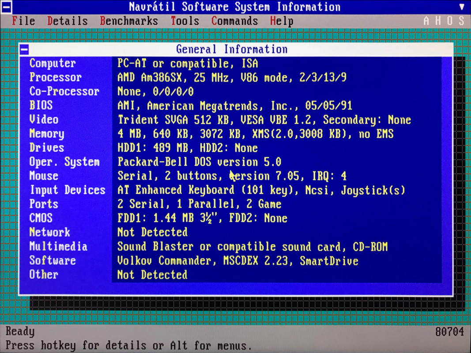
Task: Select the Software row label
Action: click(53, 260)
